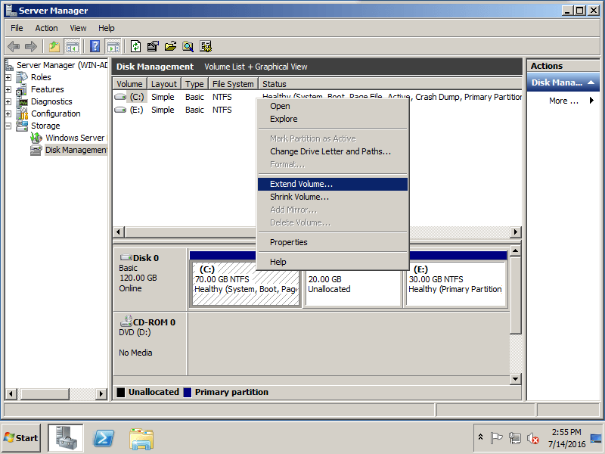Image resolution: width=605 pixels, height=454 pixels.
Task: Expand the Configuration tree node
Action: tap(8, 113)
